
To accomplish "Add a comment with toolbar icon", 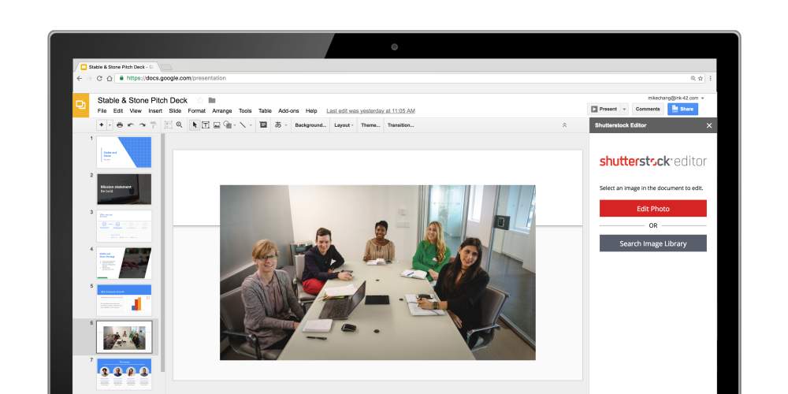I will (x=263, y=125).
